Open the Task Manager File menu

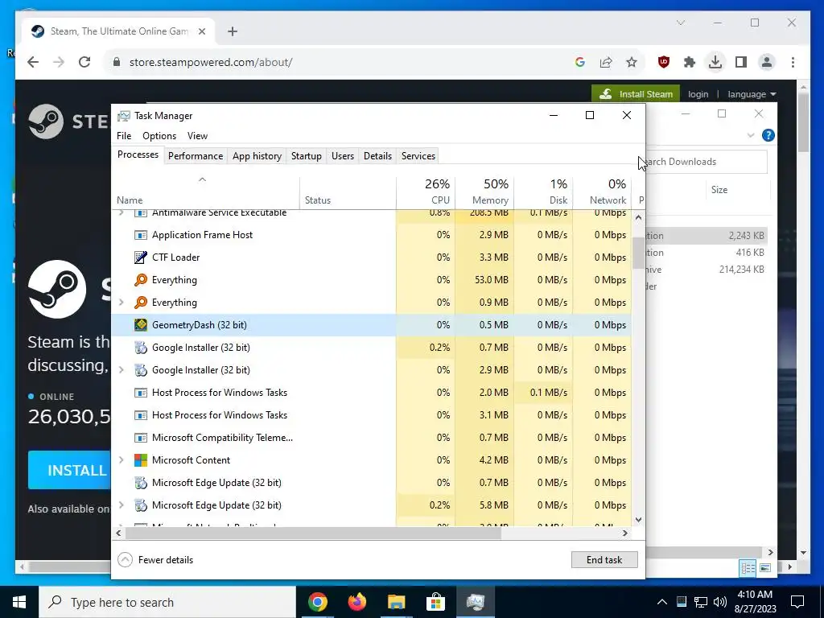click(124, 135)
